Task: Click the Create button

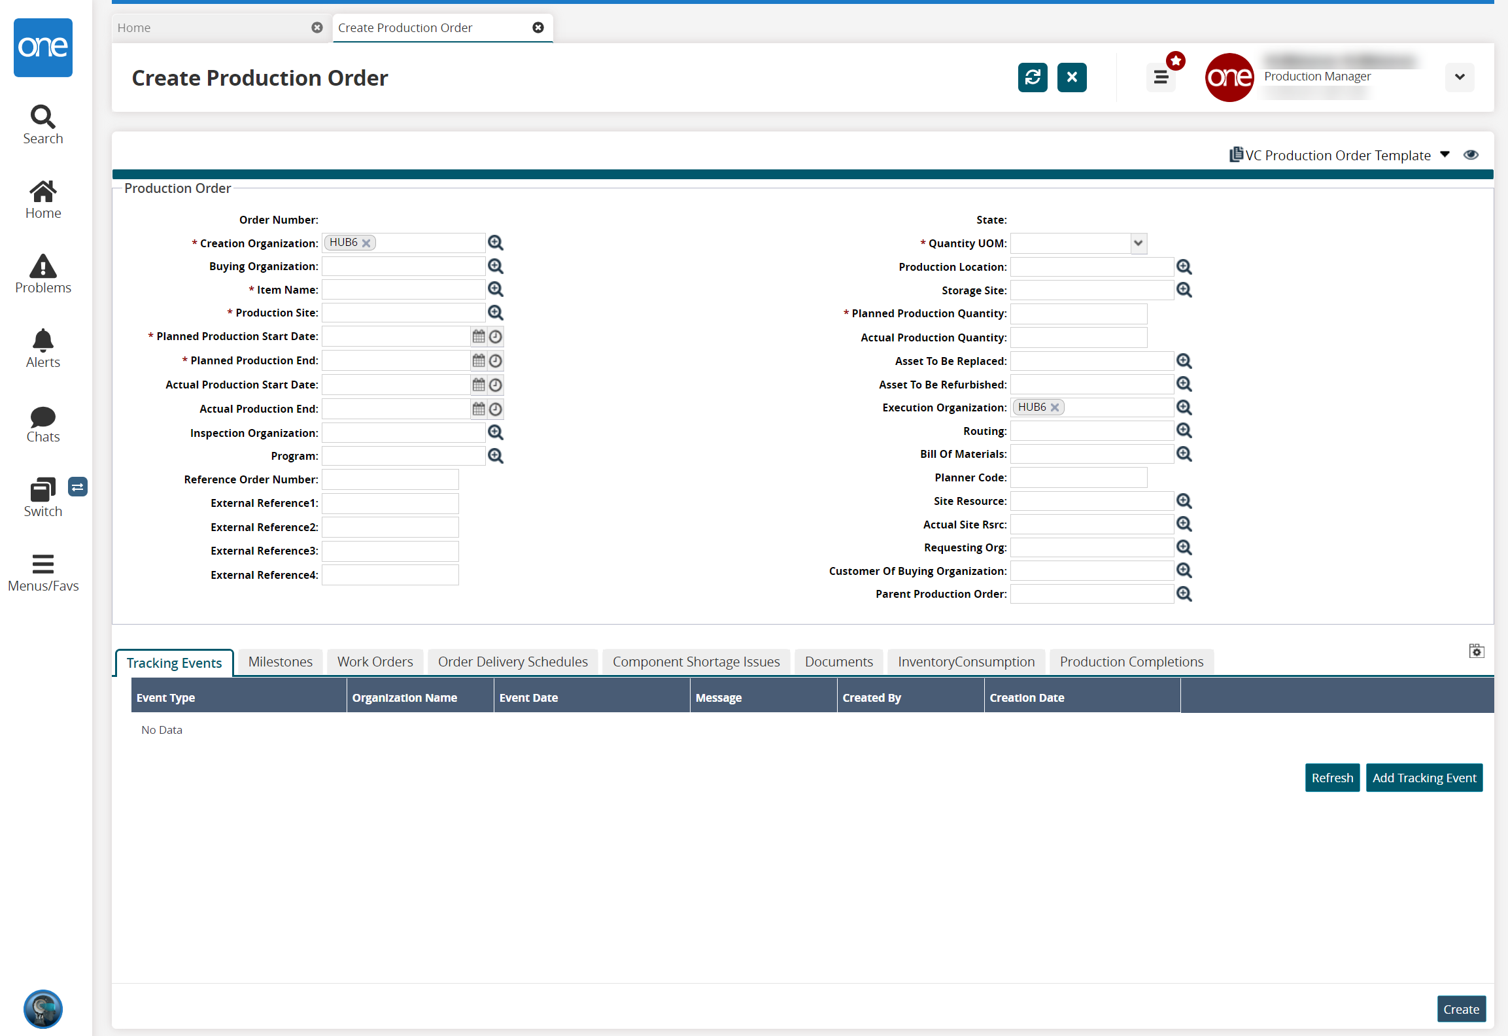Action: [1461, 1009]
